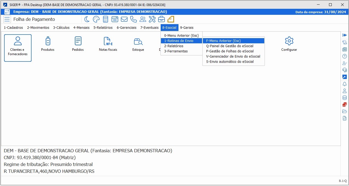
Task: Open the 5-Relatórios menu
Action: [x=103, y=27]
